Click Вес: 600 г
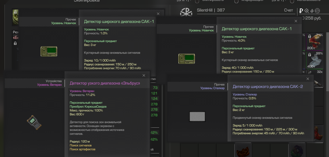This screenshot has height=157, width=329. click(77, 114)
